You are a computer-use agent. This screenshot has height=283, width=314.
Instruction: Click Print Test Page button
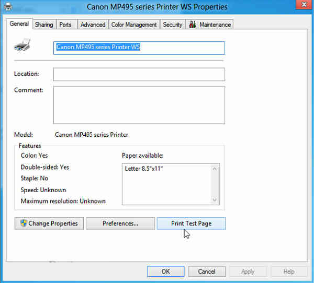(x=191, y=223)
